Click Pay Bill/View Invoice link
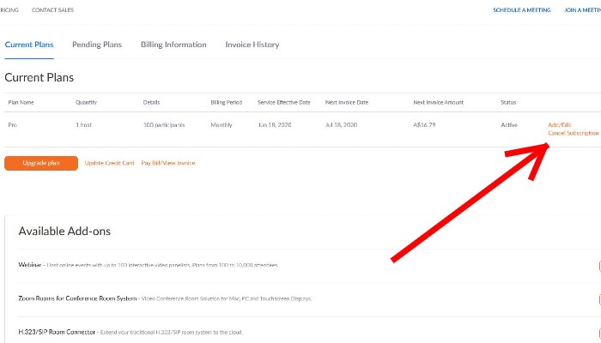The image size is (601, 343). (x=168, y=163)
